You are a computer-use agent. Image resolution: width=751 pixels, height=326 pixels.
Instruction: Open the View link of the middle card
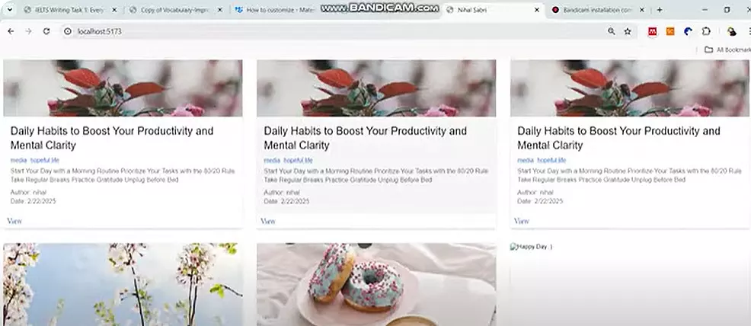[268, 221]
